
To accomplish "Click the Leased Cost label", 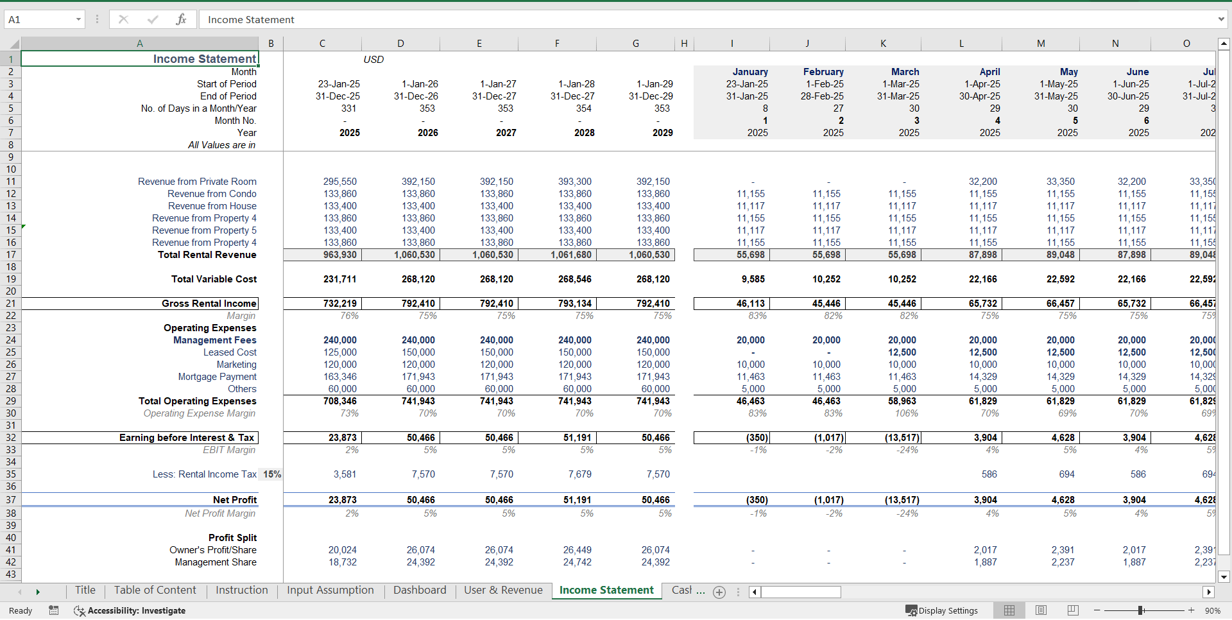I will [230, 352].
